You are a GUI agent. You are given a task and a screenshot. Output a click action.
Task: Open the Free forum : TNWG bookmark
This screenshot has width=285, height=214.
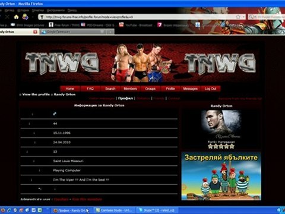pyautogui.click(x=65, y=25)
